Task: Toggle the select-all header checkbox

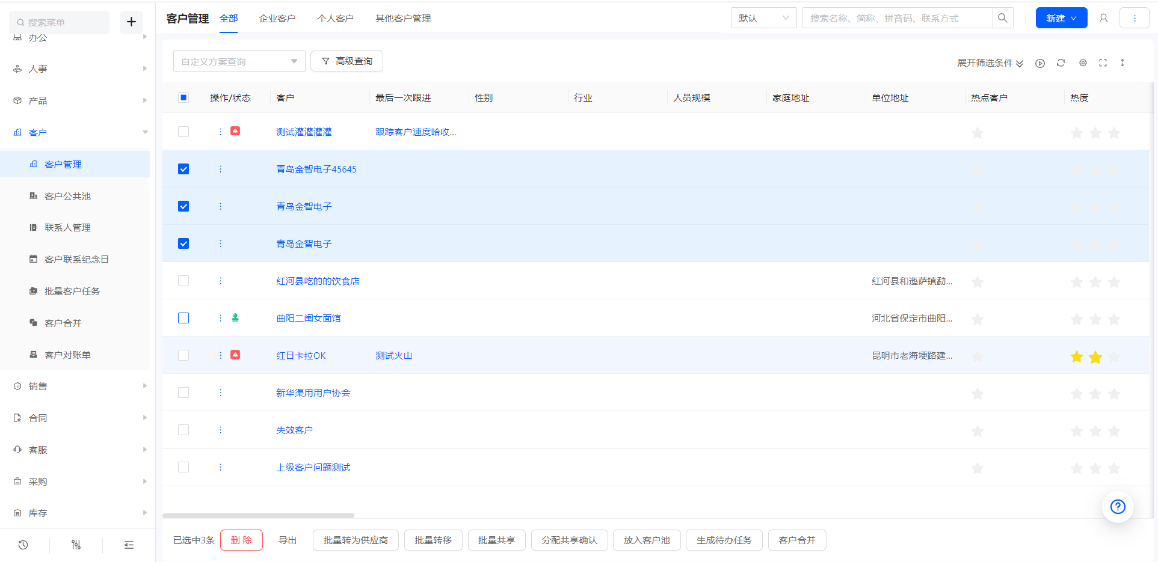Action: pos(183,97)
